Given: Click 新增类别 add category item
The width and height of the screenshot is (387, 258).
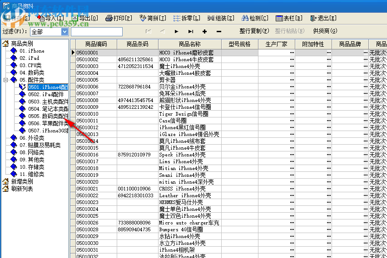Looking at the screenshot, I should click(22, 182).
